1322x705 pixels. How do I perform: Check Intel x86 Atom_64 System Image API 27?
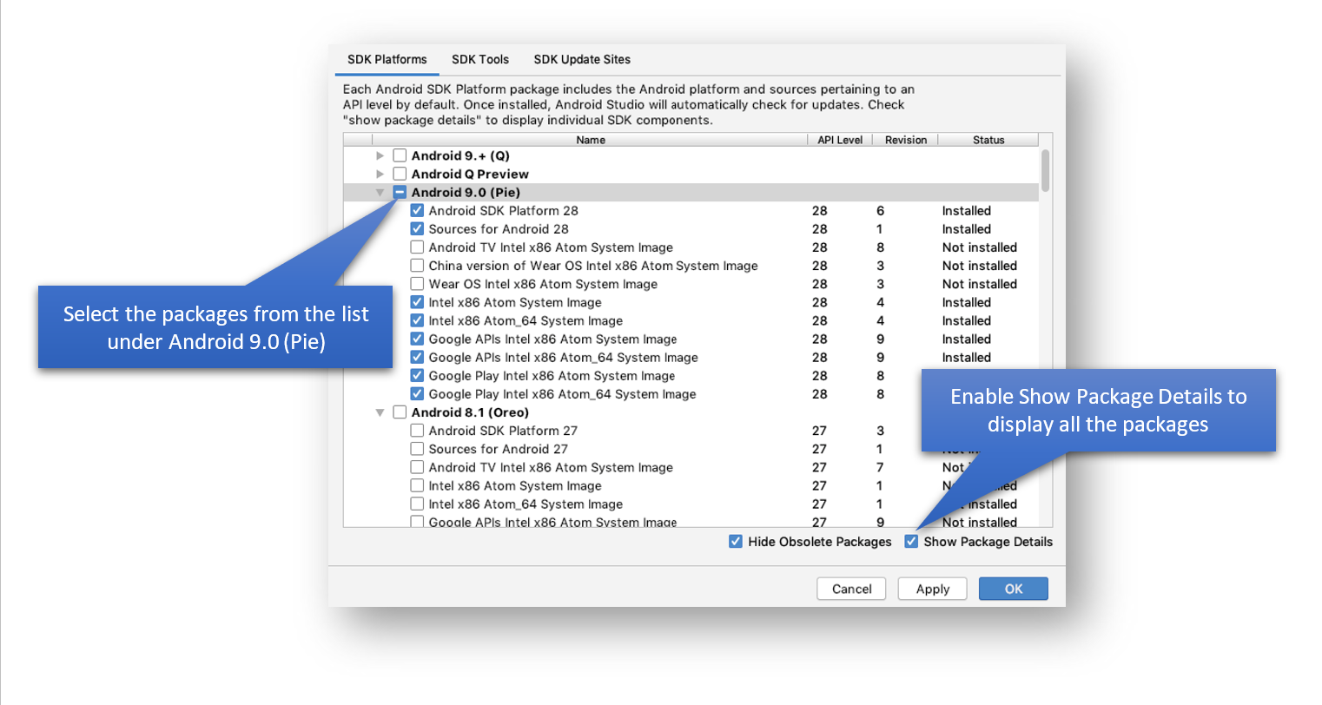[417, 504]
